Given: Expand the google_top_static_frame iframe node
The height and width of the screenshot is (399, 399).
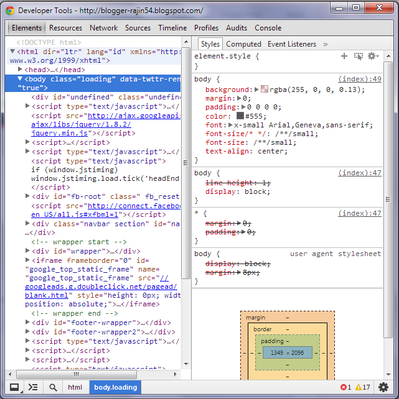Looking at the screenshot, I should (x=27, y=260).
